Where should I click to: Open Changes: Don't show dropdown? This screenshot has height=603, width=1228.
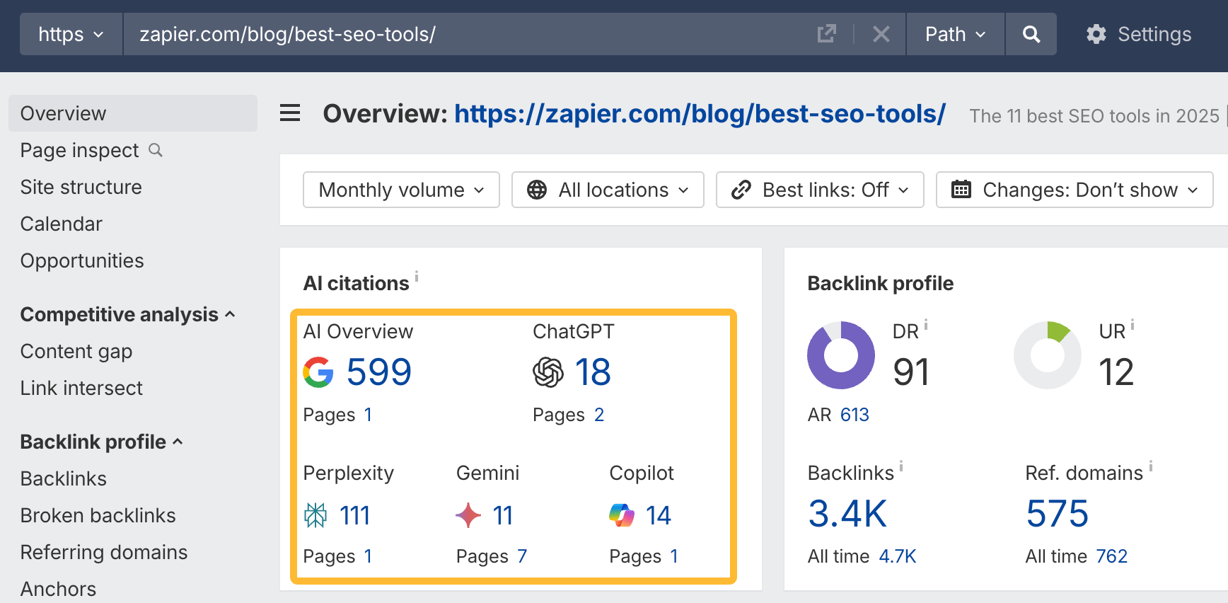[x=1074, y=190]
